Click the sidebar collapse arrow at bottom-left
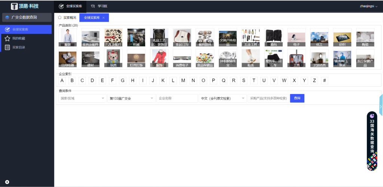The image size is (383, 187). [7, 182]
